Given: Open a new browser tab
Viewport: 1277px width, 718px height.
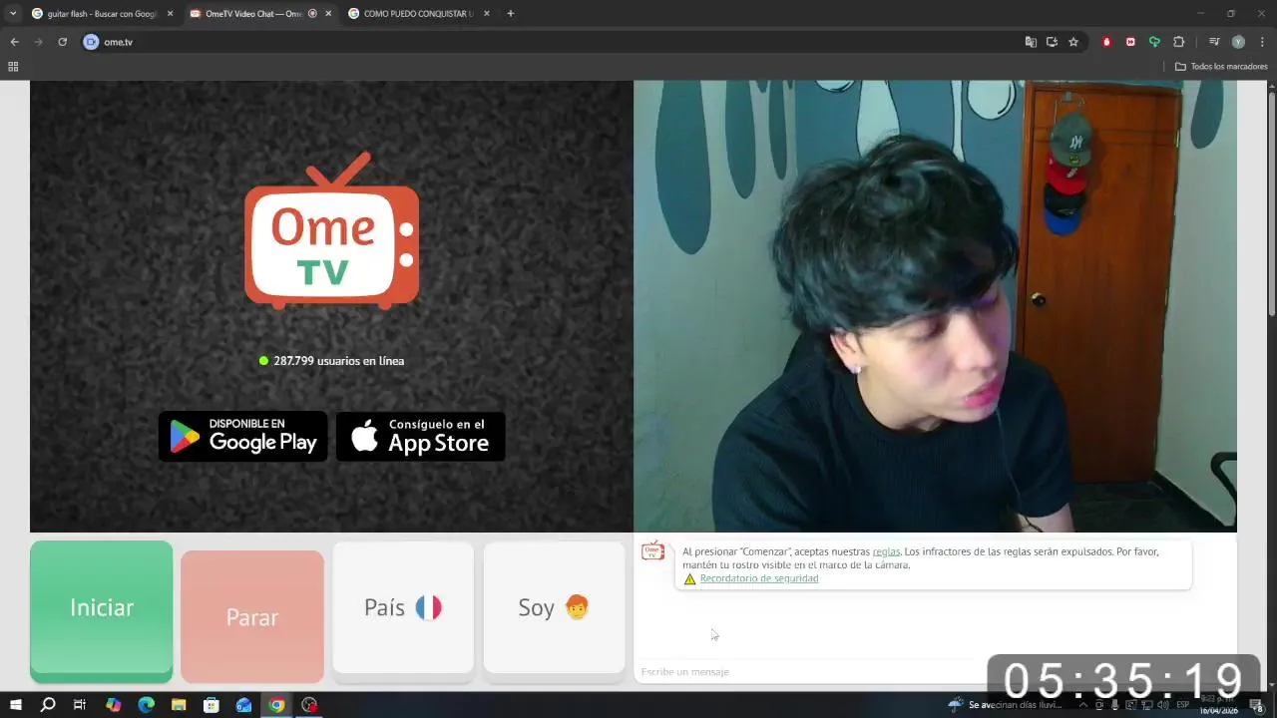Looking at the screenshot, I should coord(511,14).
